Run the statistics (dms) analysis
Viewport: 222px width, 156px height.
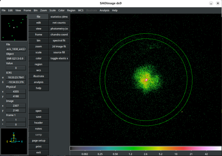[59, 17]
